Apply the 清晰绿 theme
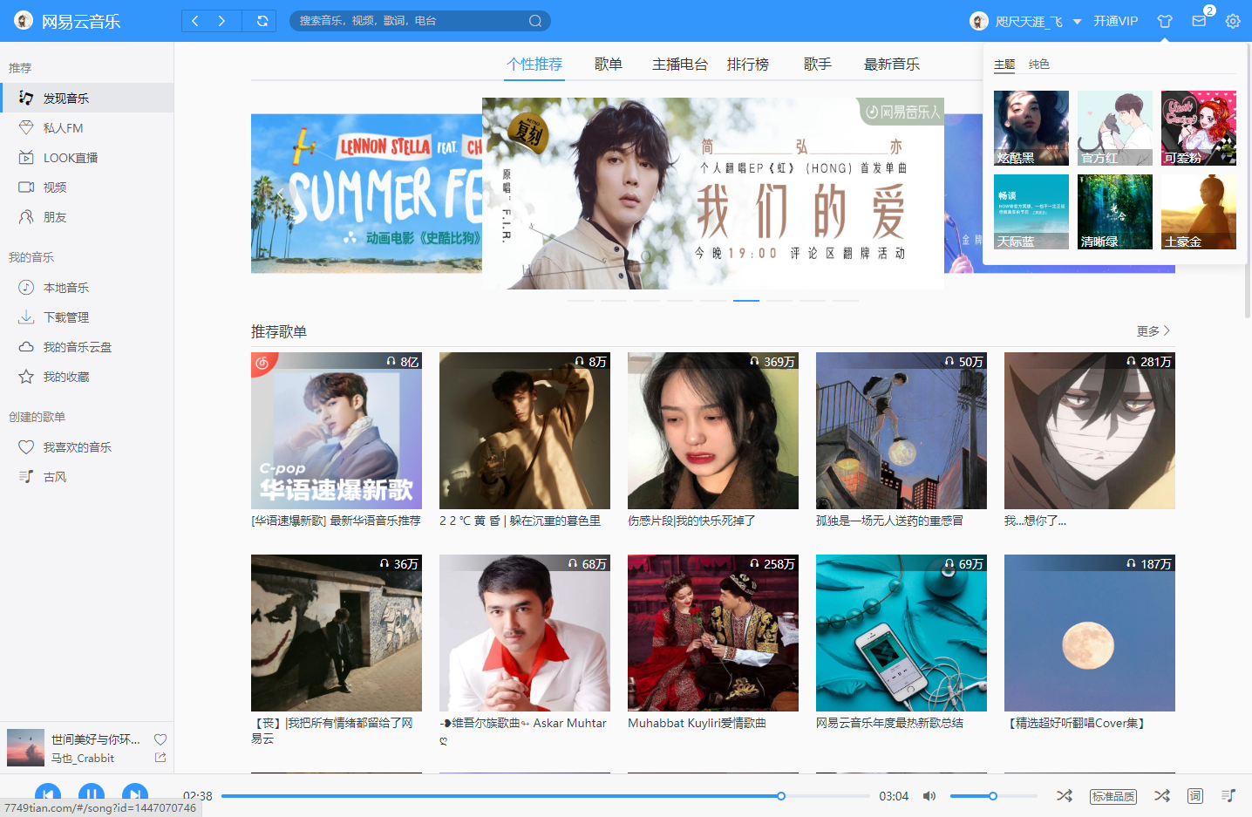Viewport: 1252px width, 817px height. coord(1115,212)
